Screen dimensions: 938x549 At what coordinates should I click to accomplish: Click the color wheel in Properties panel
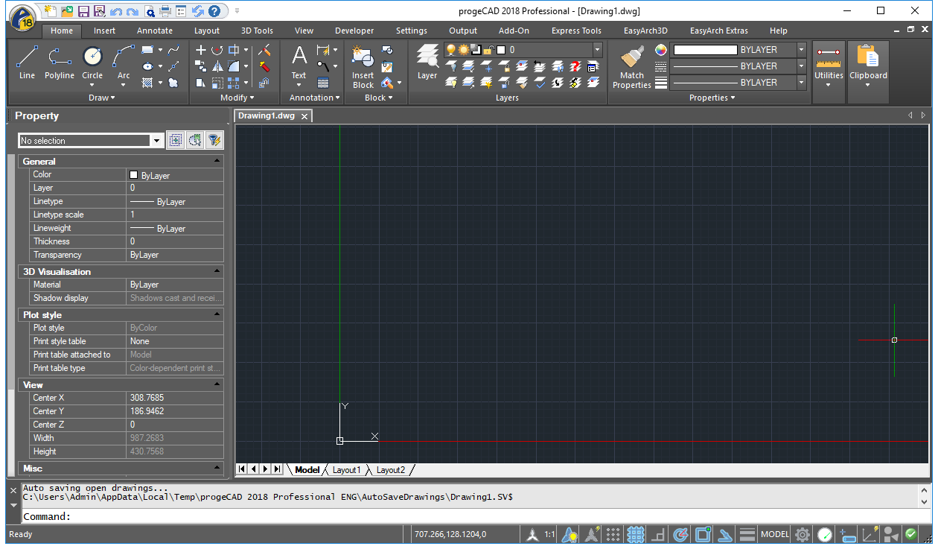[661, 50]
